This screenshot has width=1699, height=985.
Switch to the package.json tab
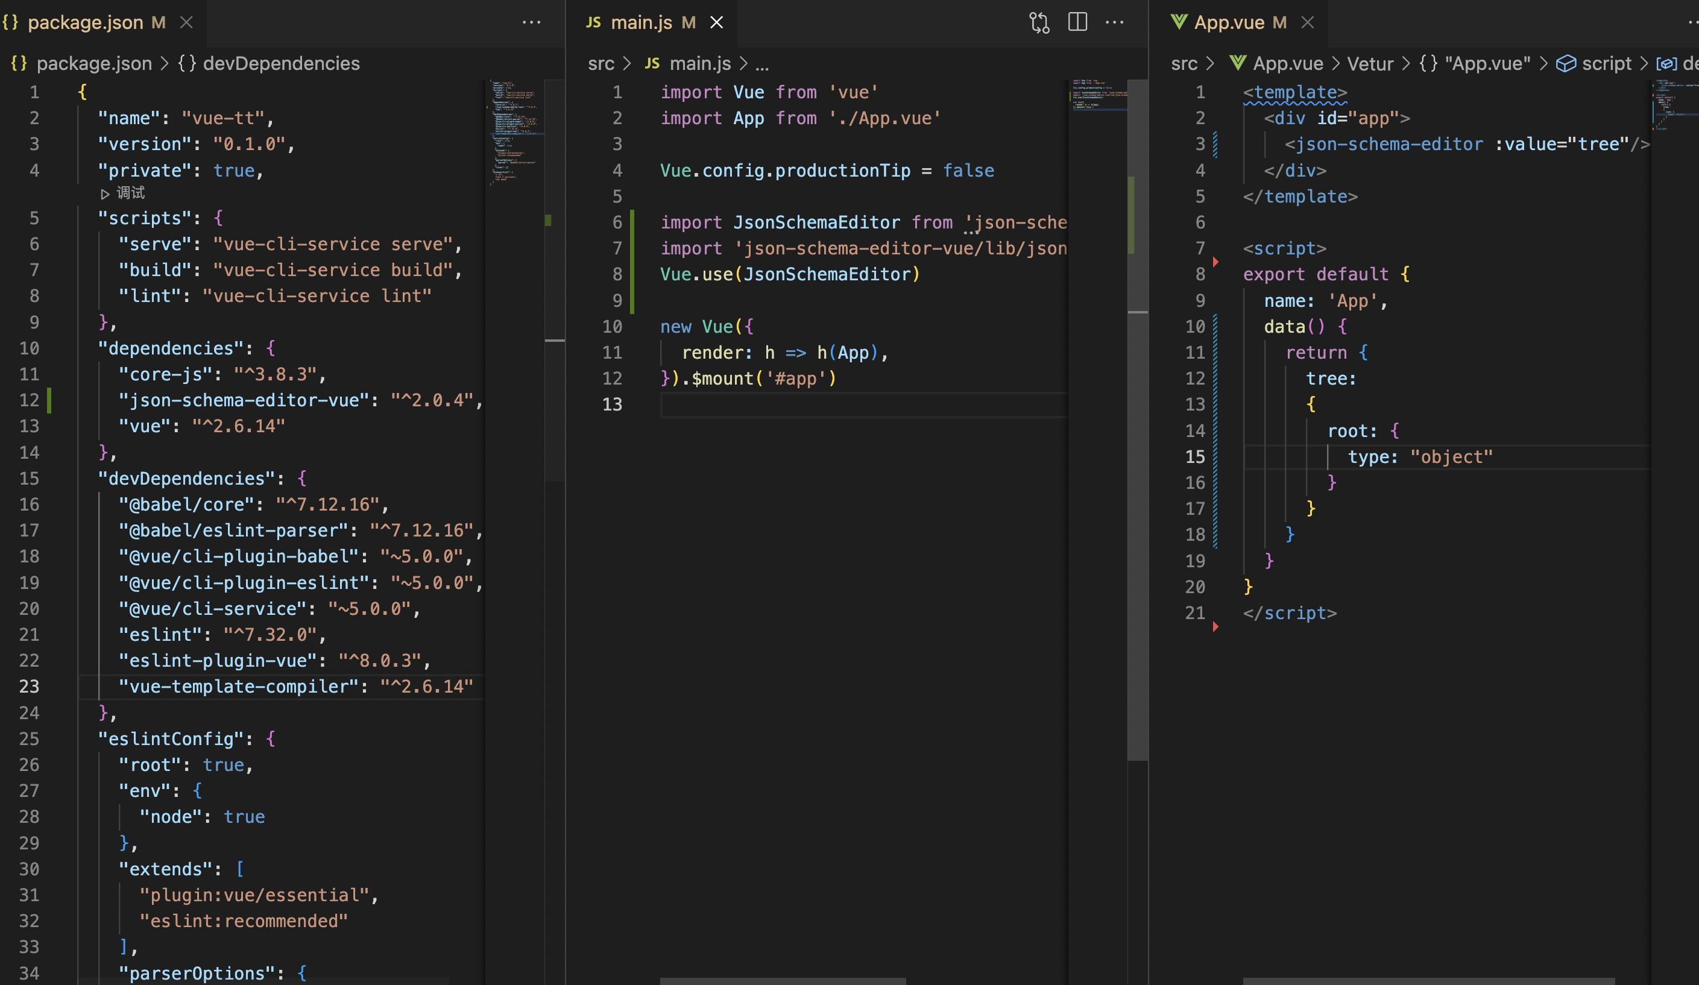86,22
